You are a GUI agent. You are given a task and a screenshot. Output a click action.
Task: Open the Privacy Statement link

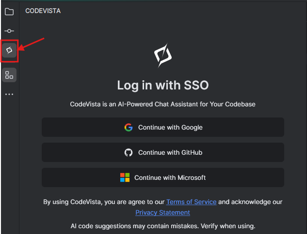(x=162, y=212)
